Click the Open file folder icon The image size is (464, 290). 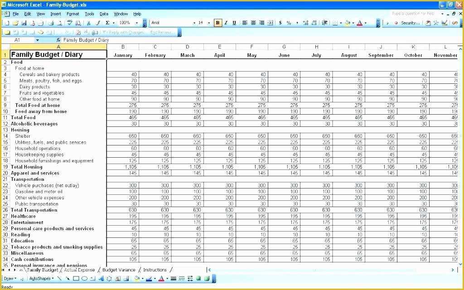pos(15,23)
